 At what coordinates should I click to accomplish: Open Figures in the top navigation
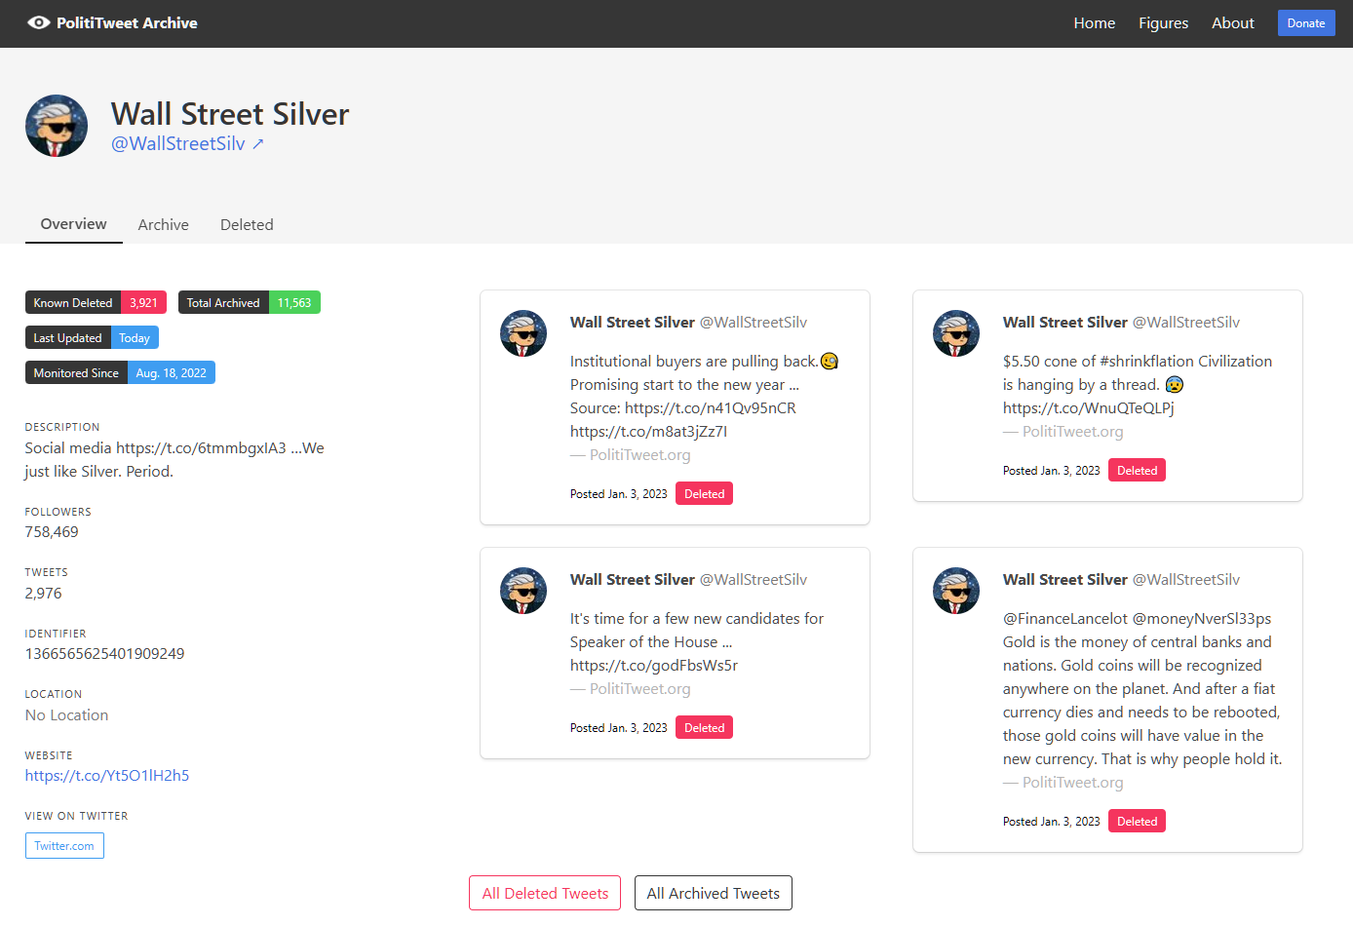pos(1164,23)
